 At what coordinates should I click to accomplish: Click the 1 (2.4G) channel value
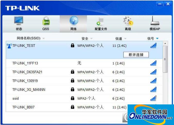point(119,63)
